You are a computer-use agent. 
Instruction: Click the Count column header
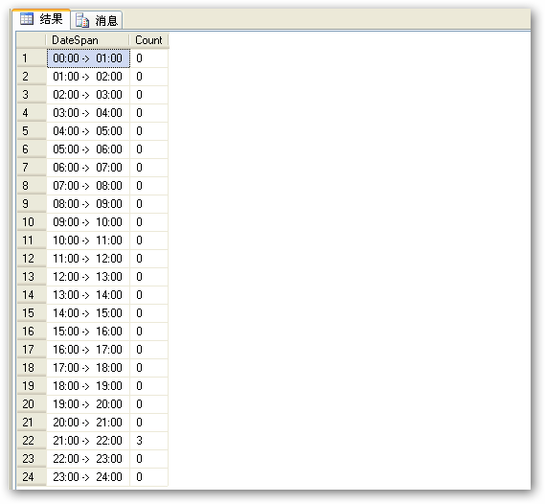click(148, 40)
